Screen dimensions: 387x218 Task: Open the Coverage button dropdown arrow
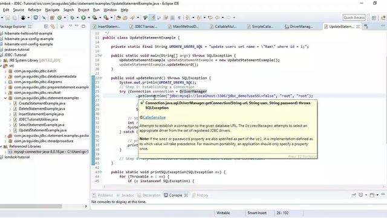coord(100,18)
